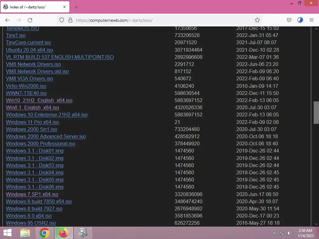Download Windows 95 OSR2.iso
Screen dimensions: 319x239
click(x=31, y=223)
